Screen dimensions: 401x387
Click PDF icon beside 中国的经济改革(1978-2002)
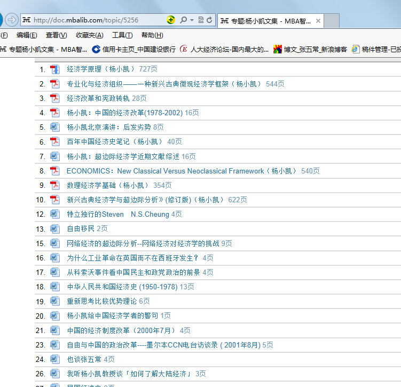[54, 113]
